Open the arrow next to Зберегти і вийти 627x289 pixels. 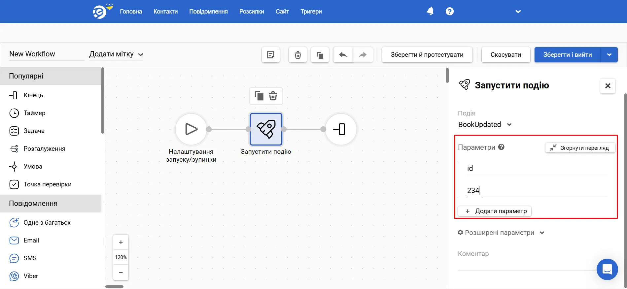coord(609,55)
